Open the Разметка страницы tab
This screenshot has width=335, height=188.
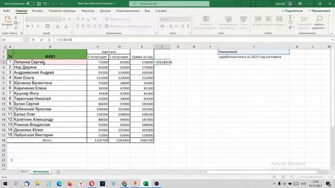pos(62,10)
